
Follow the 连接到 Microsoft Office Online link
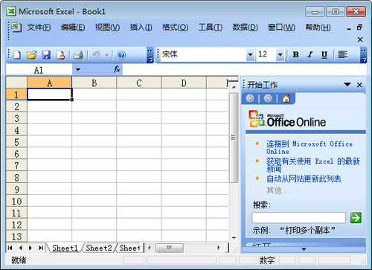point(310,147)
